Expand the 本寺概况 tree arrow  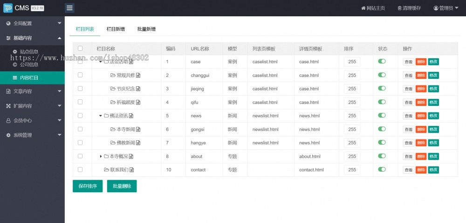[101, 156]
